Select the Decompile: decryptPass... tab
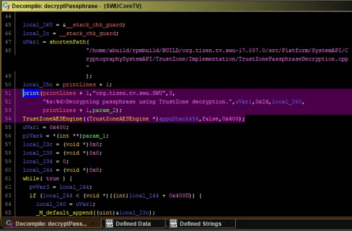 pos(51,223)
